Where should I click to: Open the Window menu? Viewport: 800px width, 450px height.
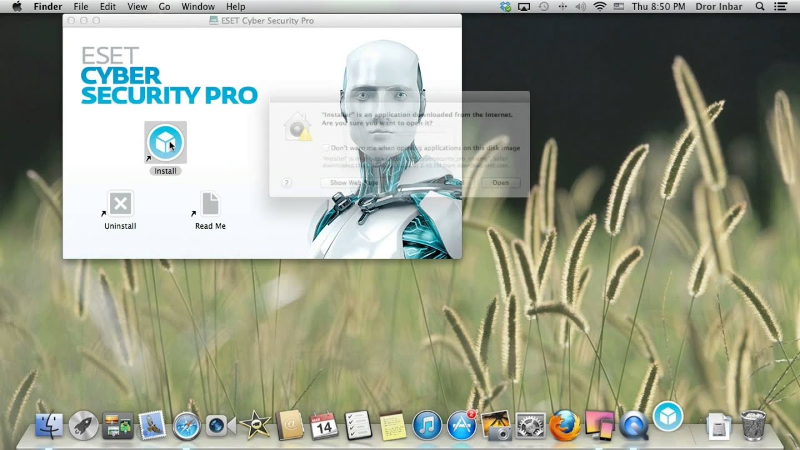[198, 7]
